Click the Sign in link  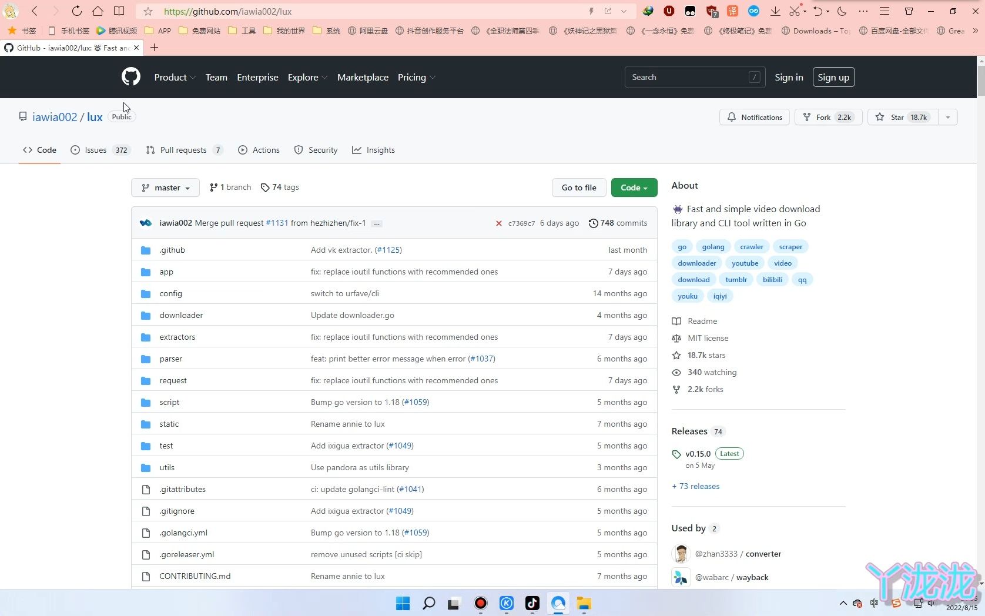pos(789,77)
